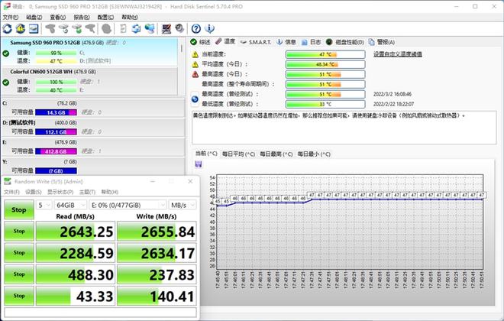Screen dimensions: 504x321
Task: Click the blue cycling arrows report icon
Action: [x=136, y=28]
